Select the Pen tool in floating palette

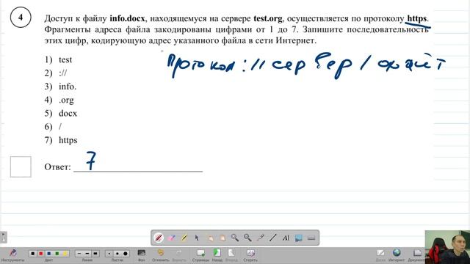(x=159, y=238)
